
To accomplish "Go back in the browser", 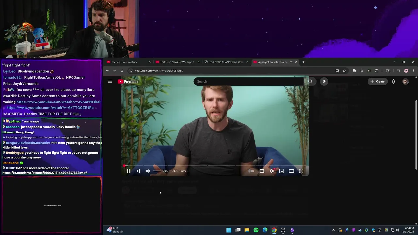I will [107, 71].
